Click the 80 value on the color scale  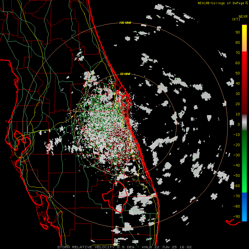[238, 43]
